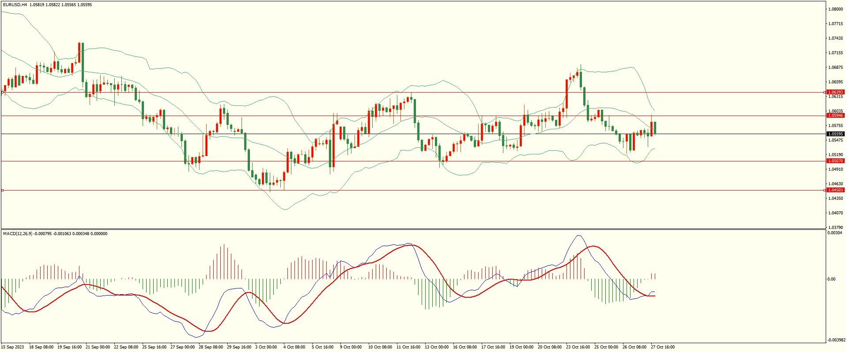The width and height of the screenshot is (846, 352).
Task: Click the EURUSD,H4 chart title text
Action: tap(15, 5)
